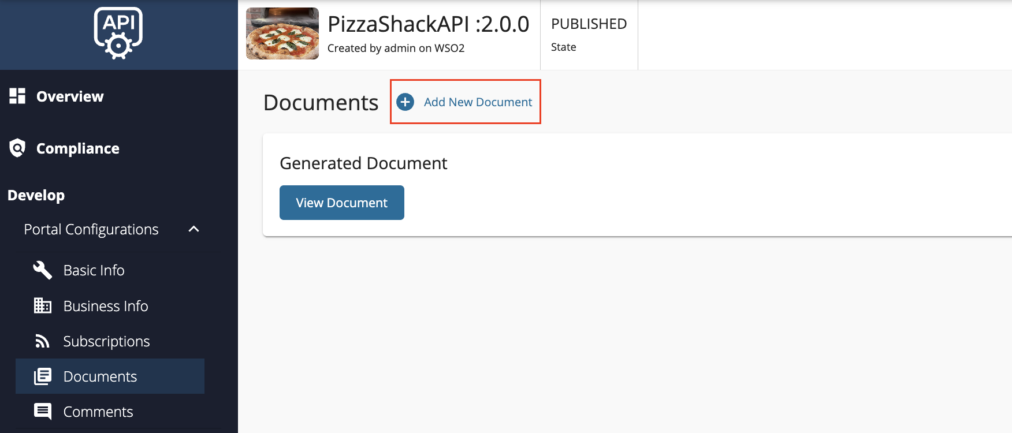The height and width of the screenshot is (433, 1012).
Task: Click the blue plus circle icon
Action: coord(405,102)
